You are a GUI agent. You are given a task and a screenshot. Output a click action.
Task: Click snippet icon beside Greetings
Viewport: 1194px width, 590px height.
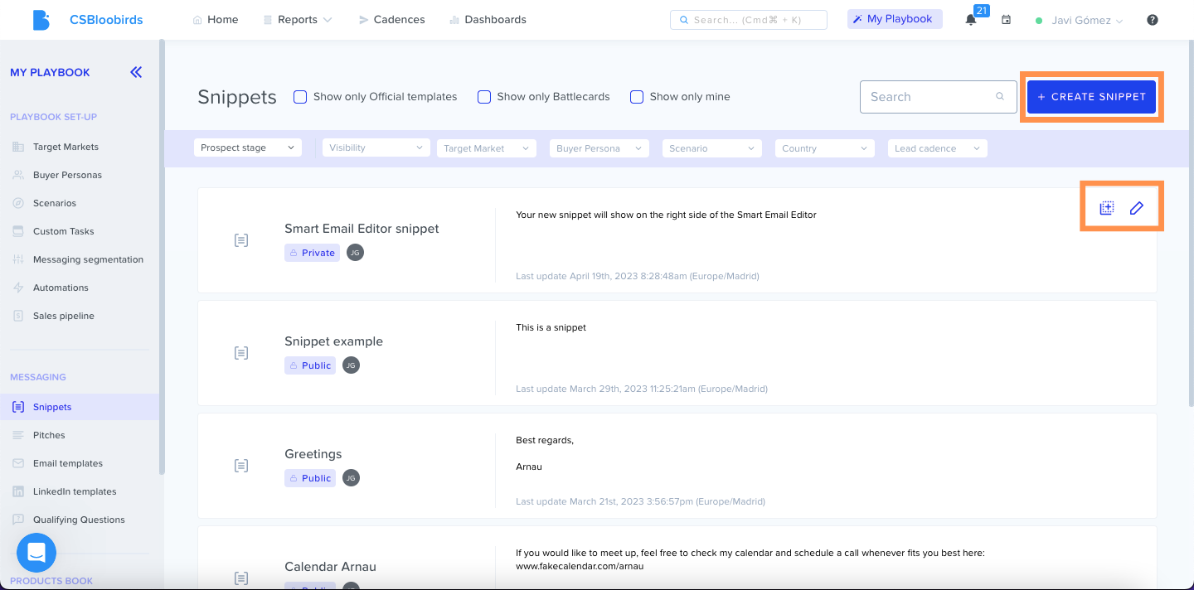coord(241,466)
